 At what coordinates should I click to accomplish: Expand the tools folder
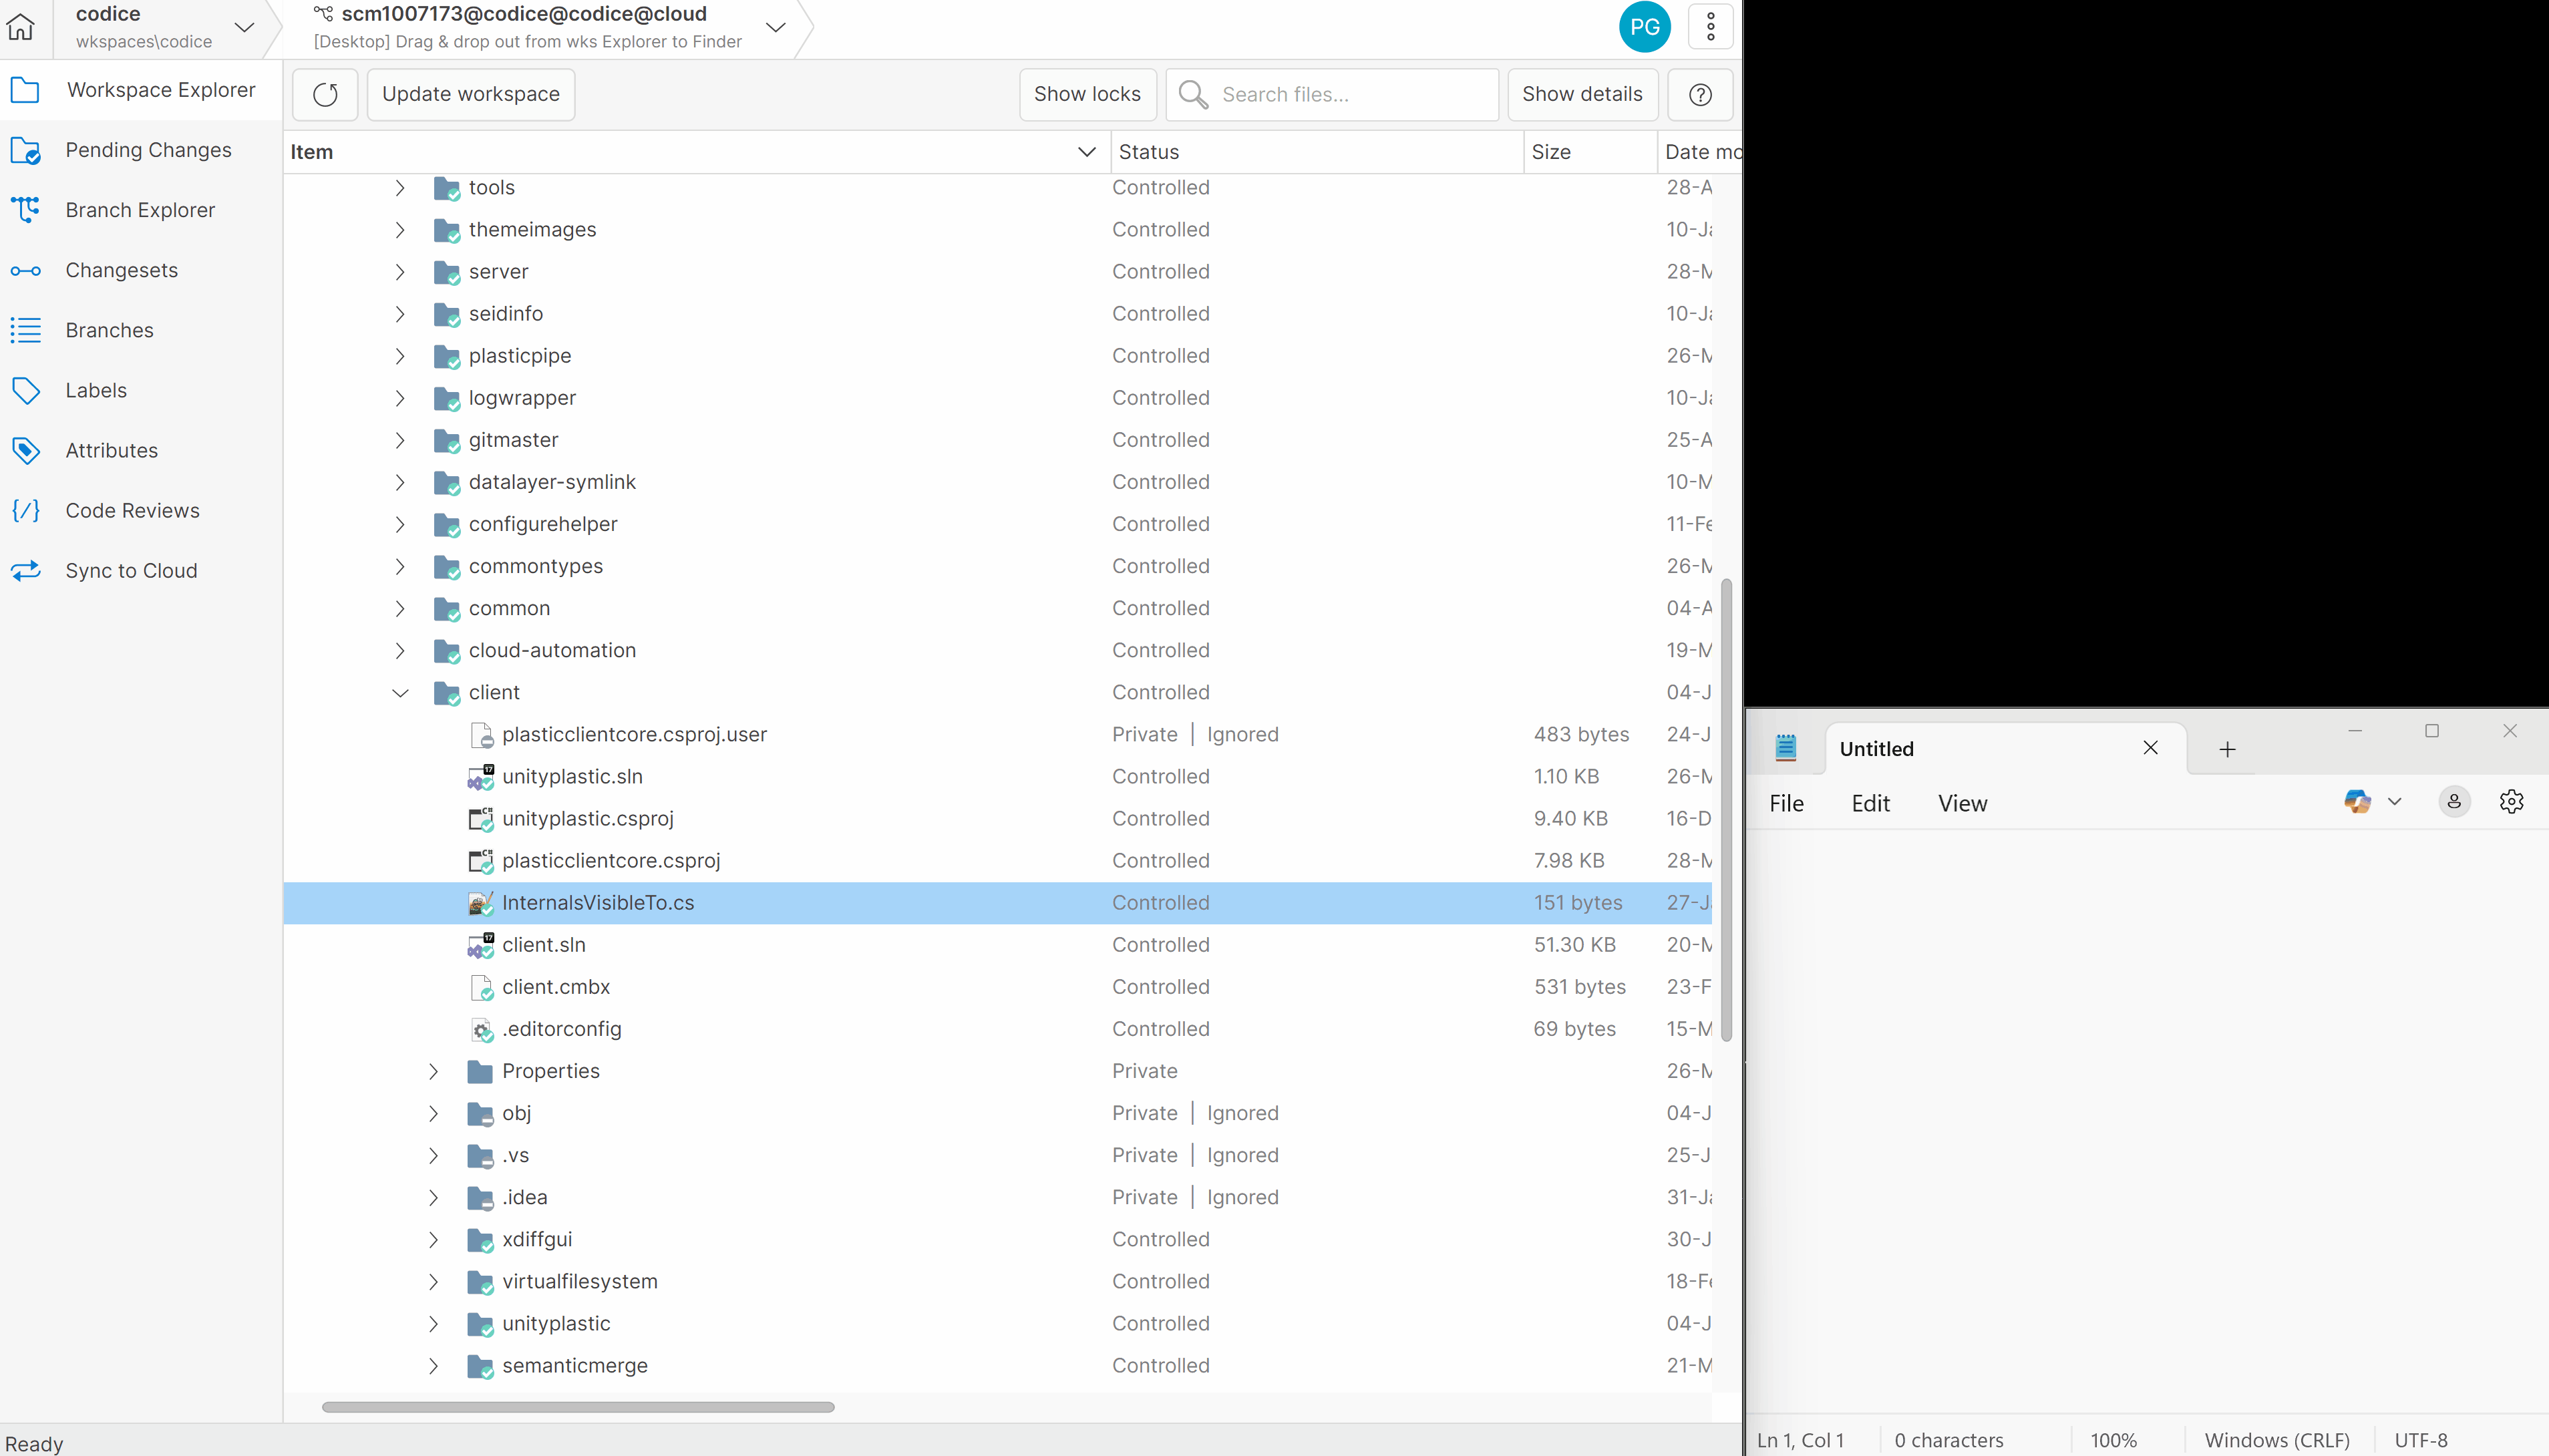click(x=400, y=187)
